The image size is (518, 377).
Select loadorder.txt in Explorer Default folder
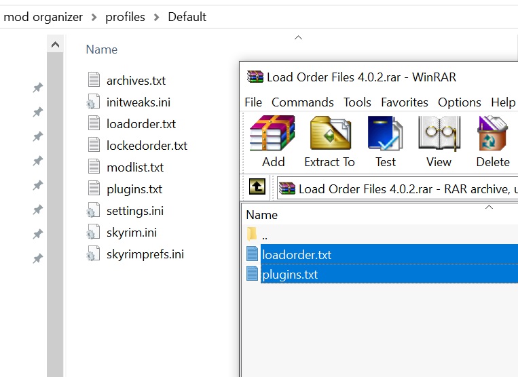141,123
